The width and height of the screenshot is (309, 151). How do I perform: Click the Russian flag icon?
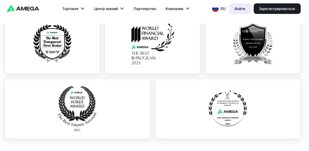click(216, 9)
